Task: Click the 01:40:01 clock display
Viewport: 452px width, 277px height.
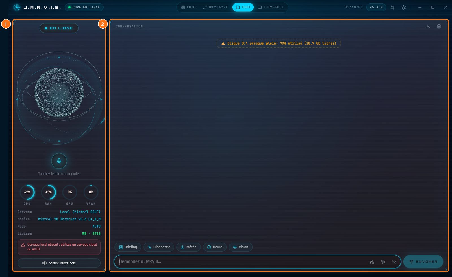Action: (x=354, y=7)
